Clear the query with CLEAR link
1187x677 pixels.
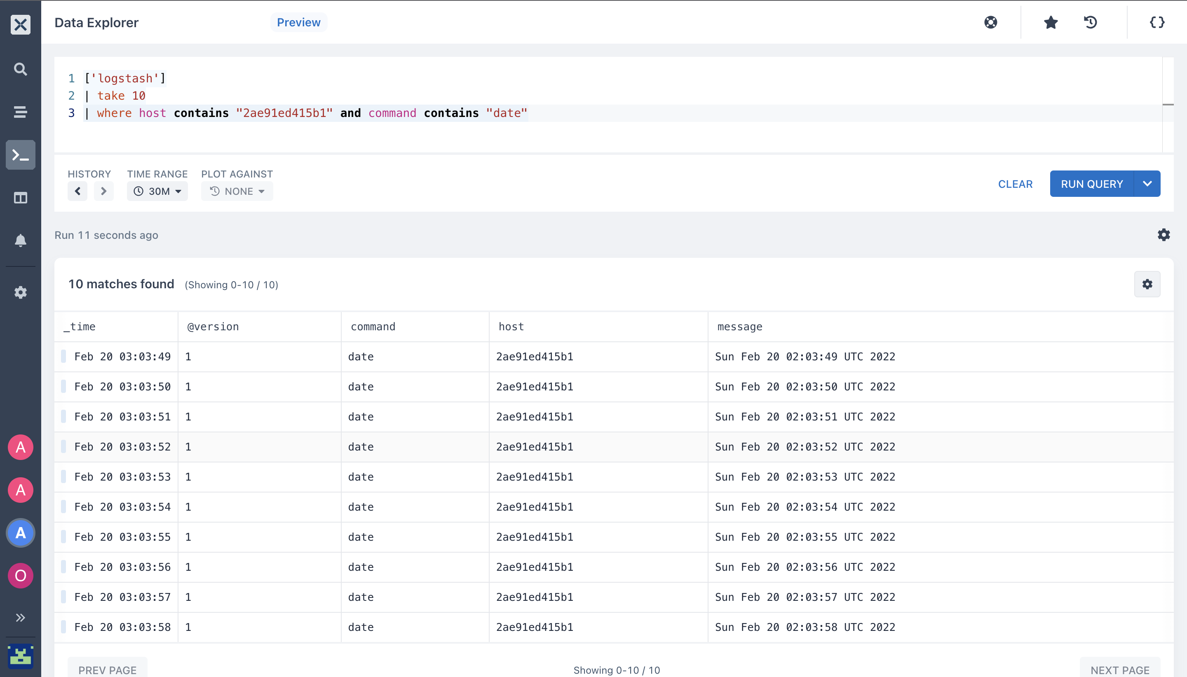(x=1015, y=184)
